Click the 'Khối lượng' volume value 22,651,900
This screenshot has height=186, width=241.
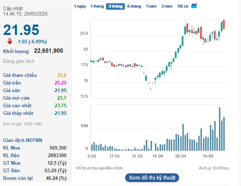point(48,51)
